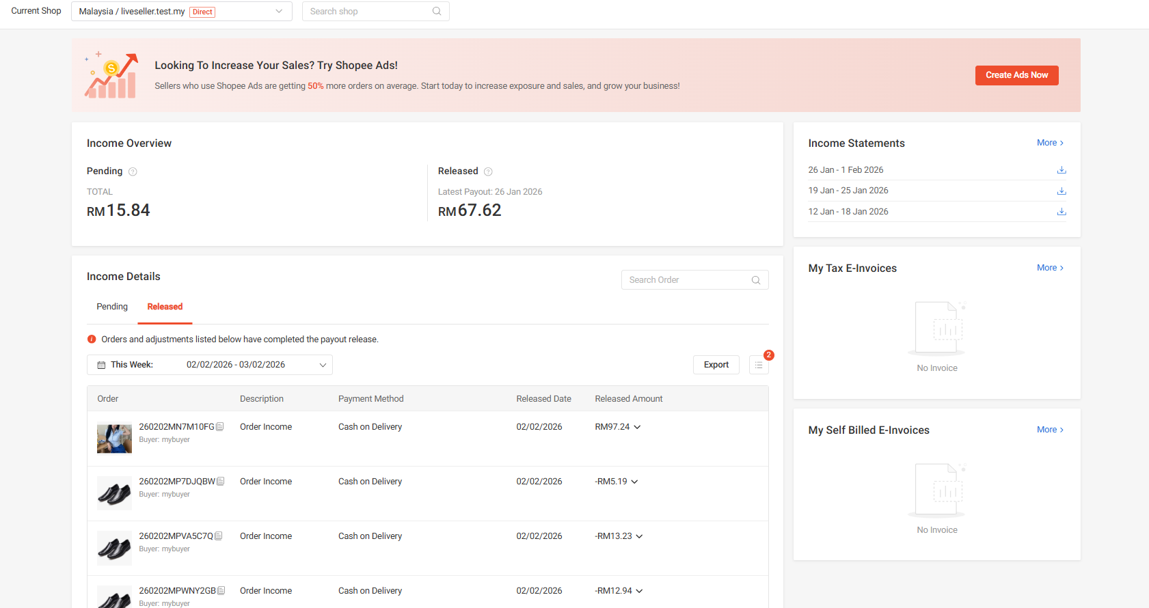Expand the -RM12.94 amount breakdown
This screenshot has width=1149, height=608.
tap(639, 591)
